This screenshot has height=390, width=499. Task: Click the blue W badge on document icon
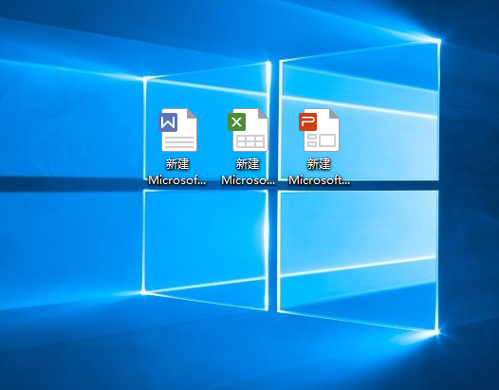tap(168, 122)
